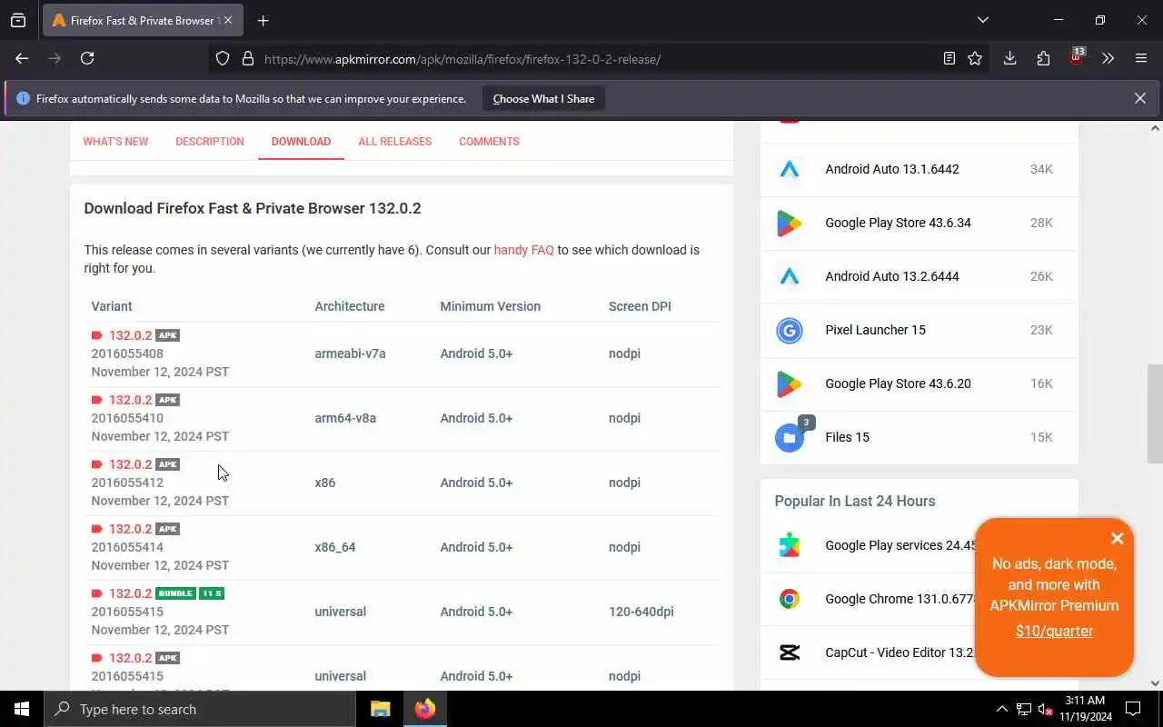This screenshot has height=727, width=1163.
Task: Open the notification center icon
Action: coord(1134,709)
